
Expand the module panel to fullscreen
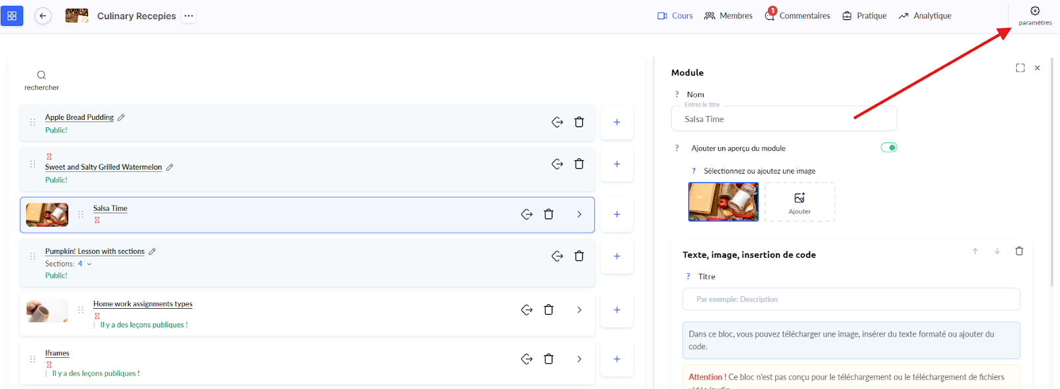coord(1020,68)
